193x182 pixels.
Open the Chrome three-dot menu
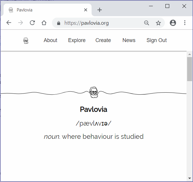(184, 23)
